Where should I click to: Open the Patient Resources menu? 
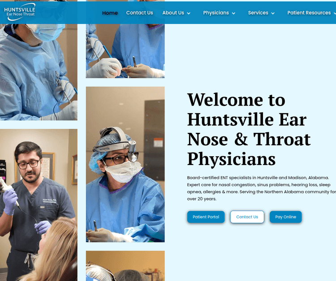coord(309,13)
